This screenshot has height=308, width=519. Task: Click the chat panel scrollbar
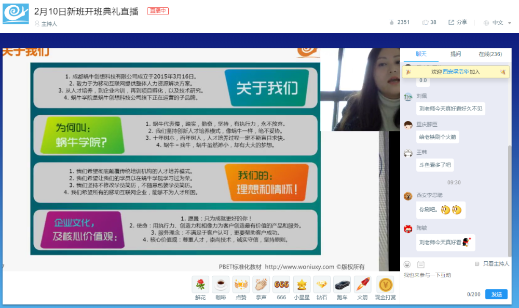(510, 200)
